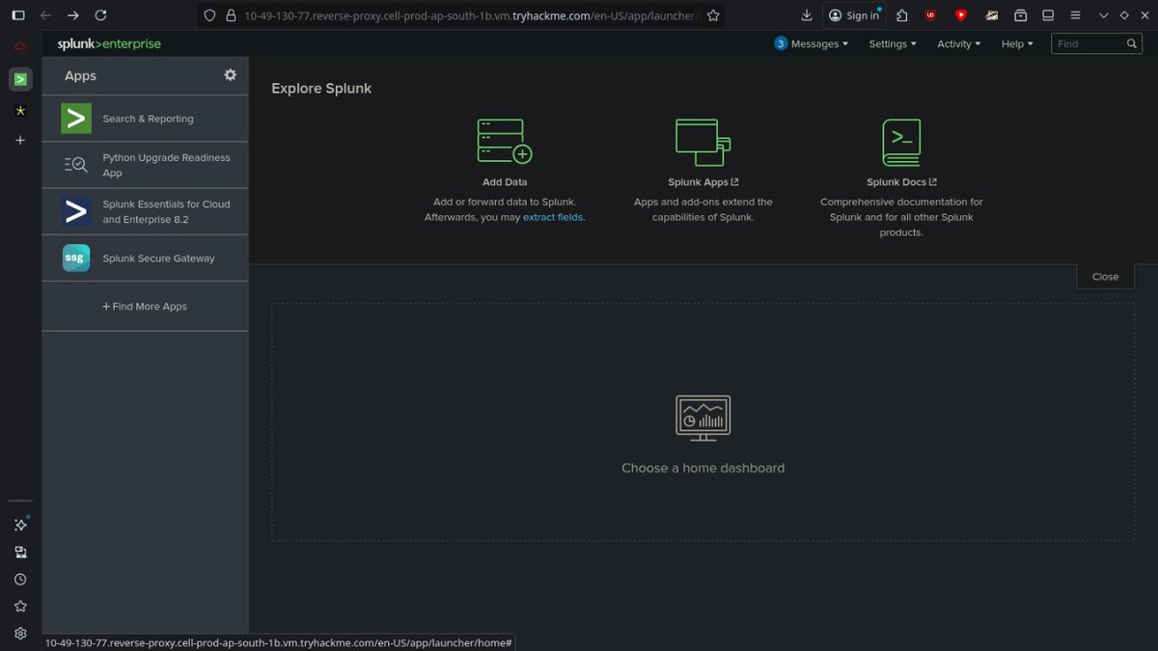This screenshot has height=651, width=1158.
Task: Open the browser downloads panel
Action: tap(807, 15)
